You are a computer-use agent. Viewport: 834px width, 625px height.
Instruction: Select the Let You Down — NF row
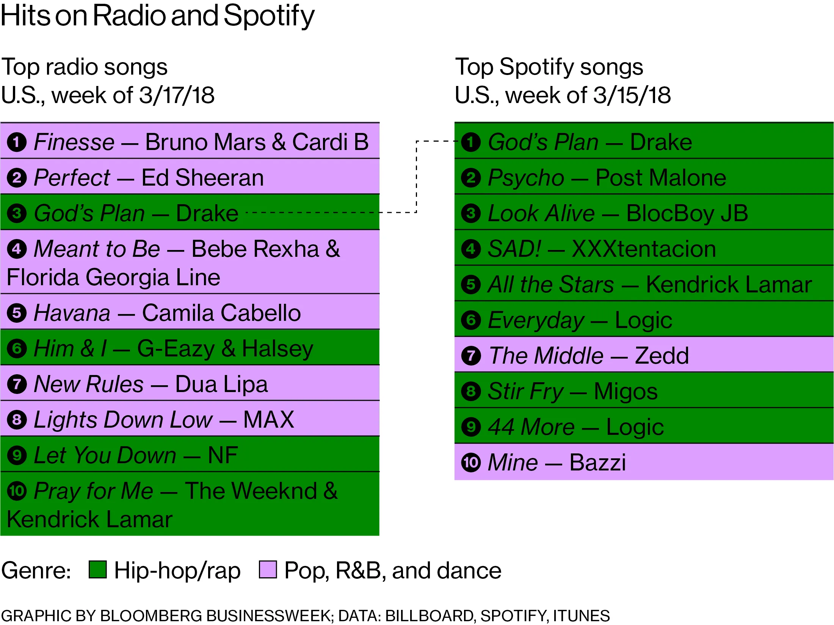tap(190, 455)
